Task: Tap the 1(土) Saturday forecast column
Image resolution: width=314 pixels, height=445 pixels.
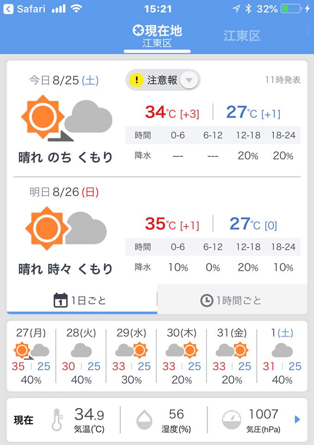Action: pos(282,356)
